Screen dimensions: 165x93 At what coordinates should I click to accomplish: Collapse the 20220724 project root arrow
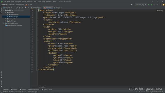click(x=4, y=10)
